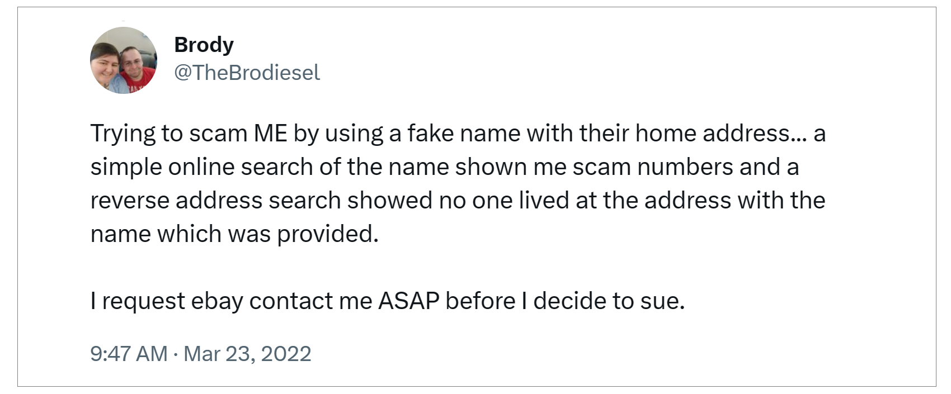Click the display name Brody

click(204, 45)
